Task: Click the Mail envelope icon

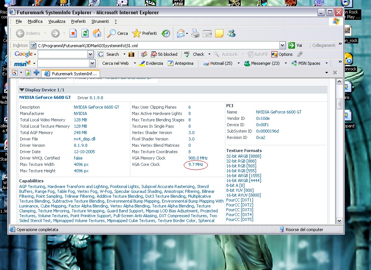Action: coord(180,33)
